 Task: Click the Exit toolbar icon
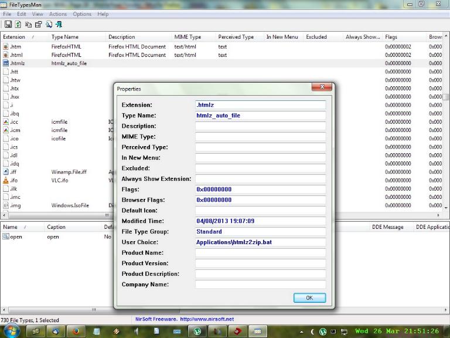(59, 25)
